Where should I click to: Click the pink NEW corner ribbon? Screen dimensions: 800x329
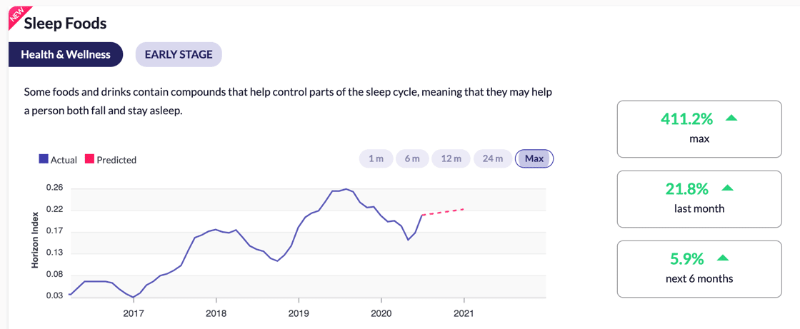(x=14, y=15)
